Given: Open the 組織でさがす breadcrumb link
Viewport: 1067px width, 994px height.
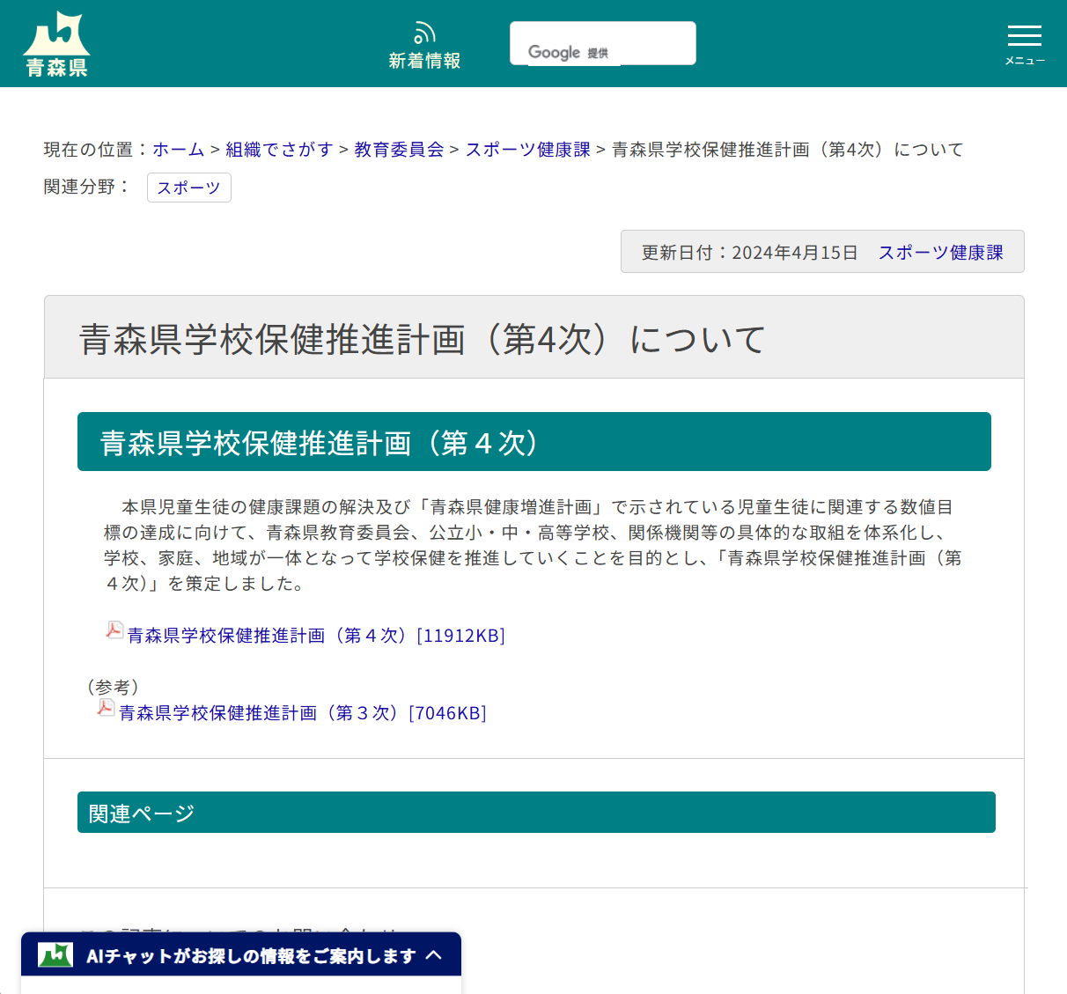Looking at the screenshot, I should click(278, 149).
